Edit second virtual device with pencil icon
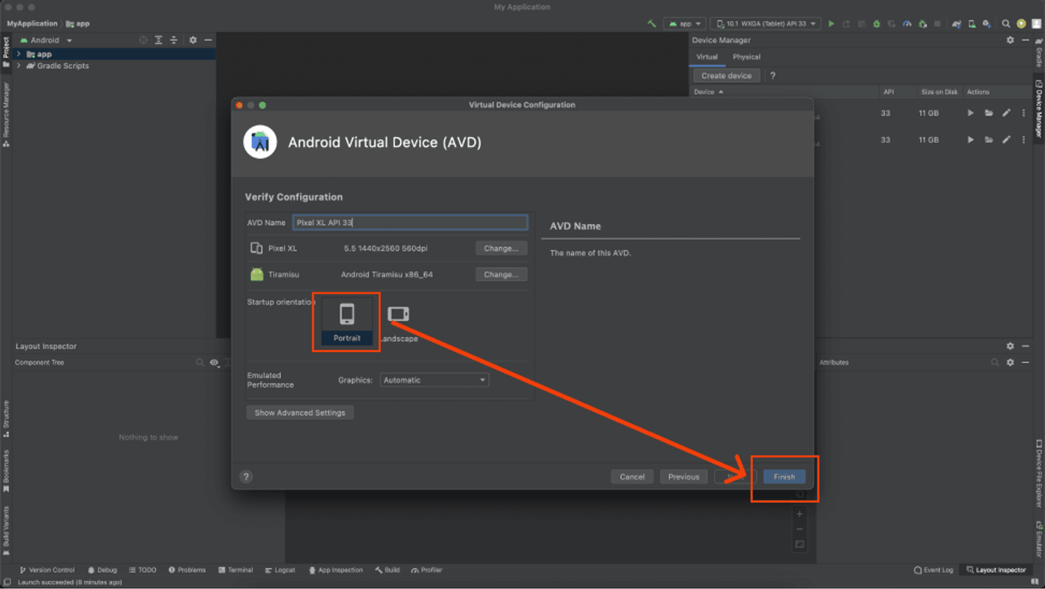1045x589 pixels. tap(1006, 140)
